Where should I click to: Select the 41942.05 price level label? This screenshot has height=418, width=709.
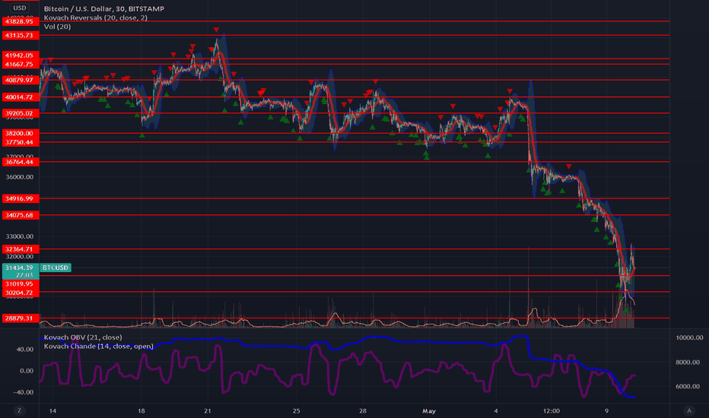click(21, 55)
